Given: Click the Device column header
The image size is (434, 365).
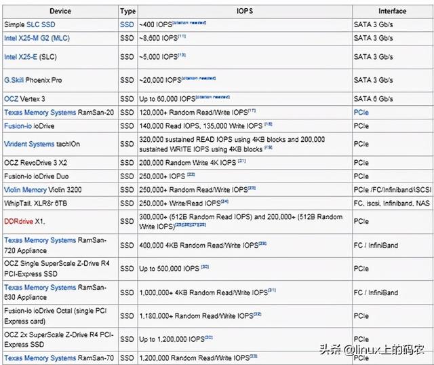Looking at the screenshot, I should point(60,12).
